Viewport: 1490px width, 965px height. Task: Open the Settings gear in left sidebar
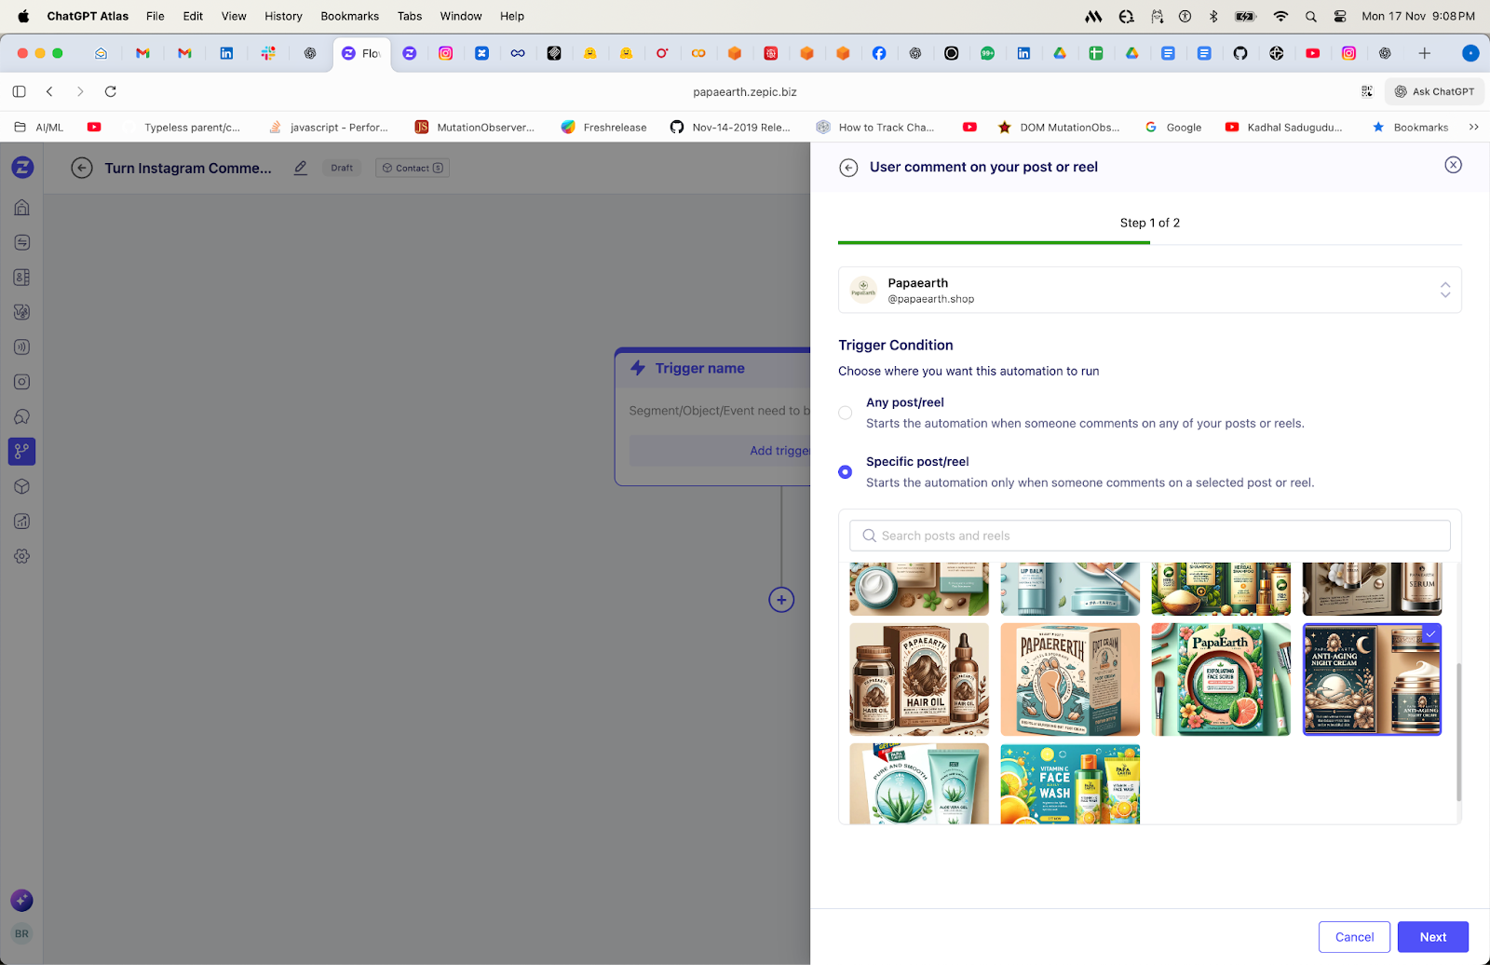22,556
